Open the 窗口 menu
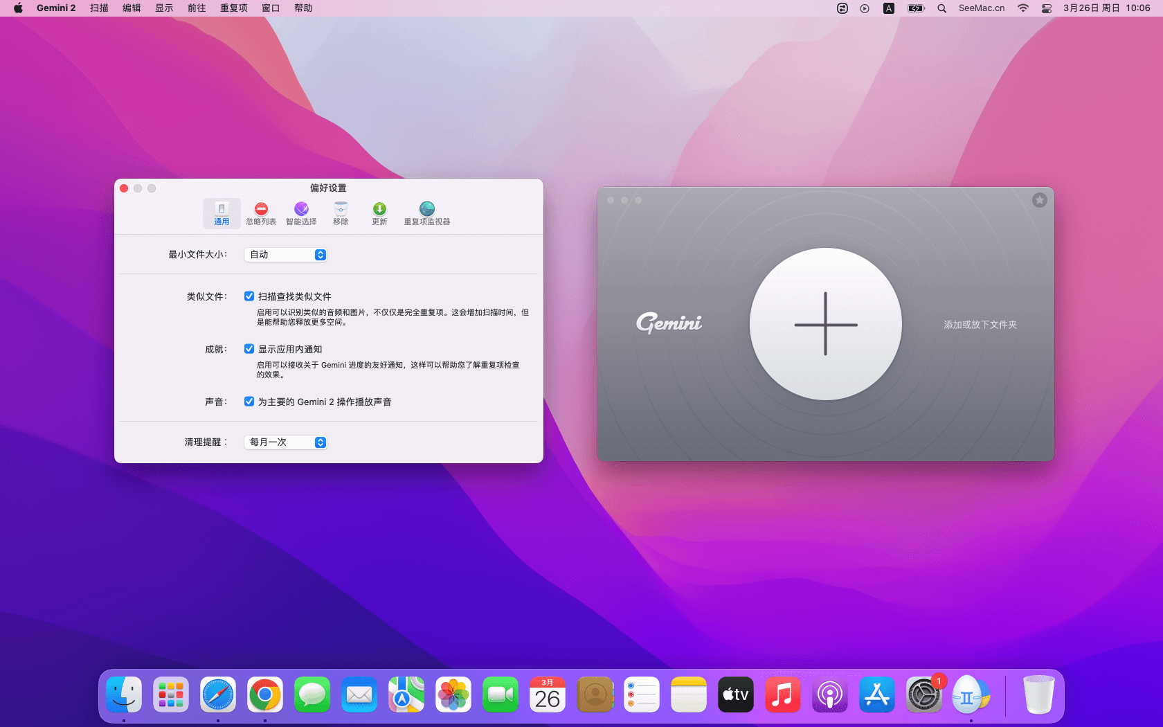The image size is (1163, 727). click(x=271, y=8)
